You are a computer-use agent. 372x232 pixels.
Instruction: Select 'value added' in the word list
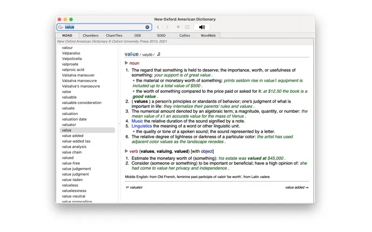(73, 135)
